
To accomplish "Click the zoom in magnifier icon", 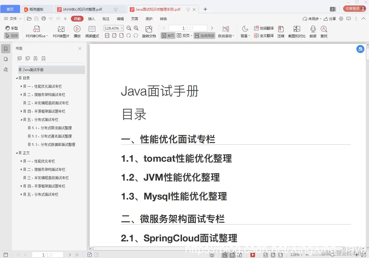I will click(136, 28).
